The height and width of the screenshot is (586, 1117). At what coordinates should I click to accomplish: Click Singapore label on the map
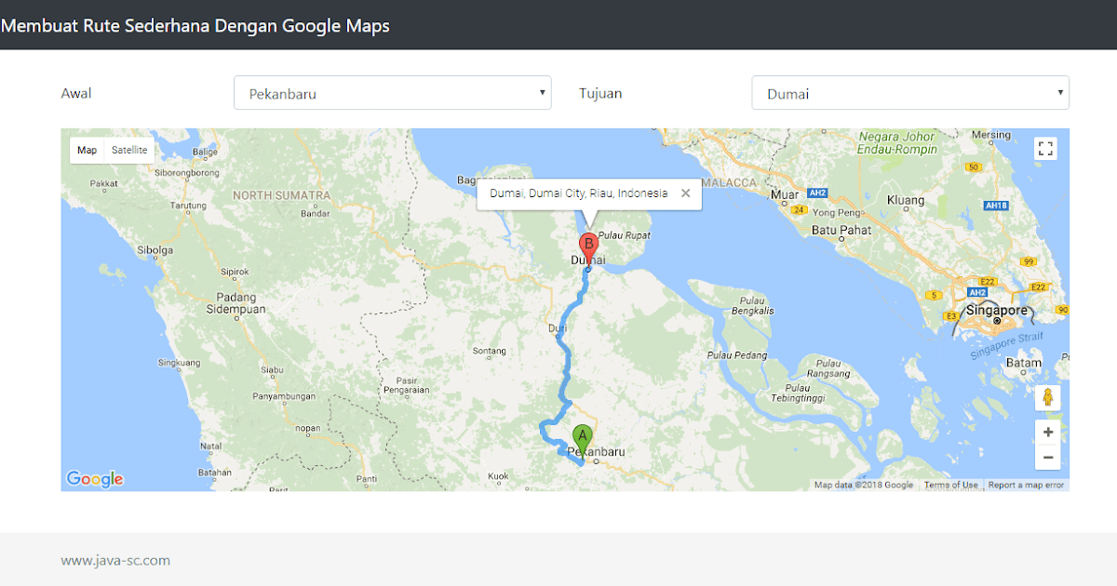pos(996,310)
